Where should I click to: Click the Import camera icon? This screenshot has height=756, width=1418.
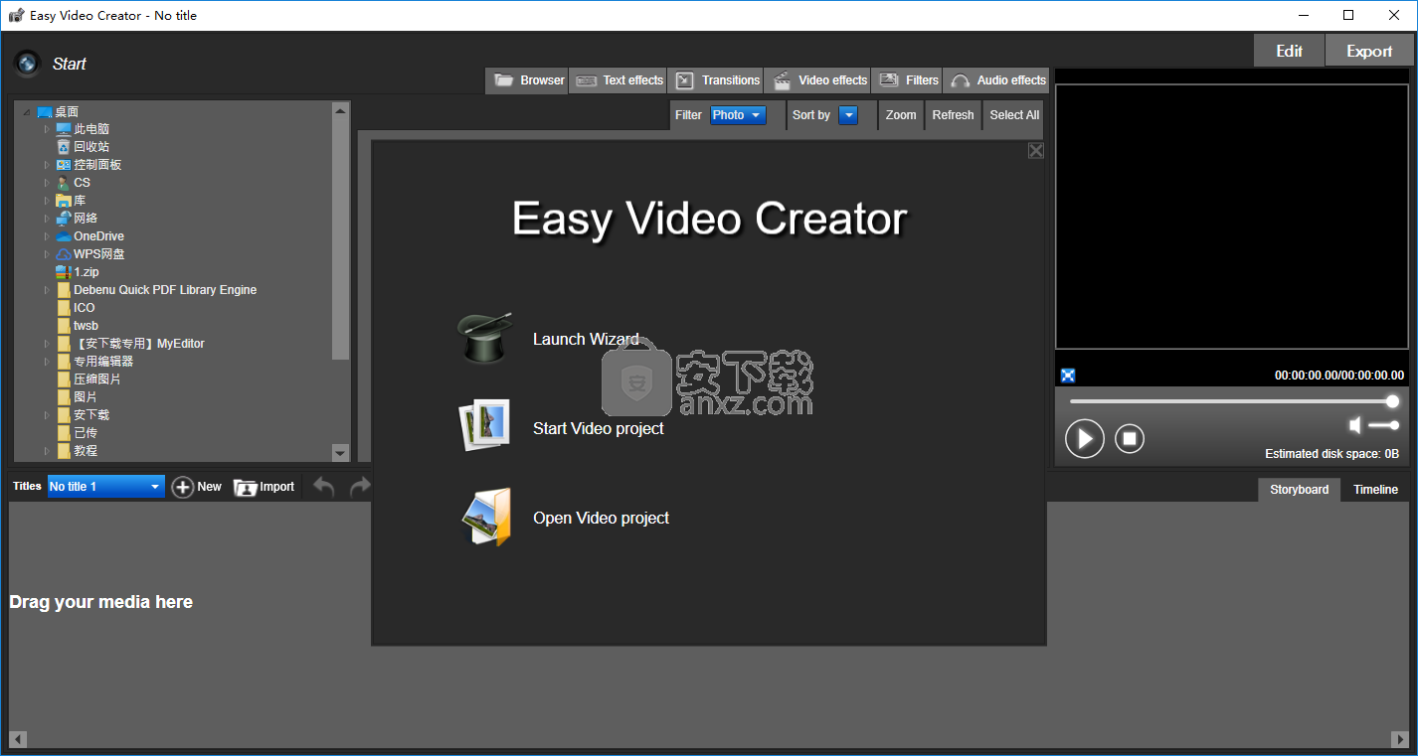[x=245, y=487]
